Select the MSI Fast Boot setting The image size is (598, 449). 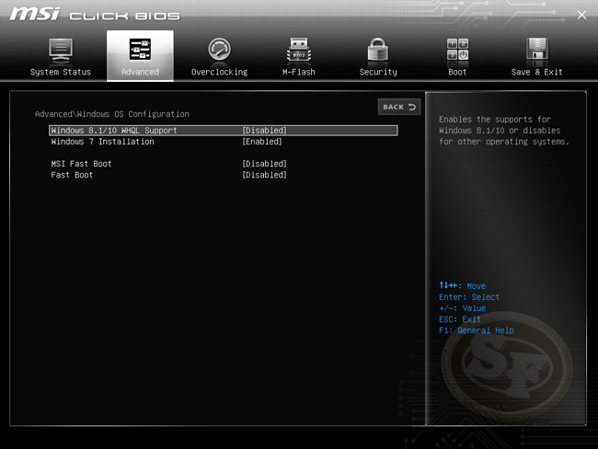point(81,164)
